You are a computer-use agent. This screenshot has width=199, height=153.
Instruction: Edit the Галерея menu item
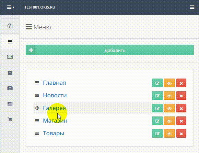pyautogui.click(x=157, y=108)
